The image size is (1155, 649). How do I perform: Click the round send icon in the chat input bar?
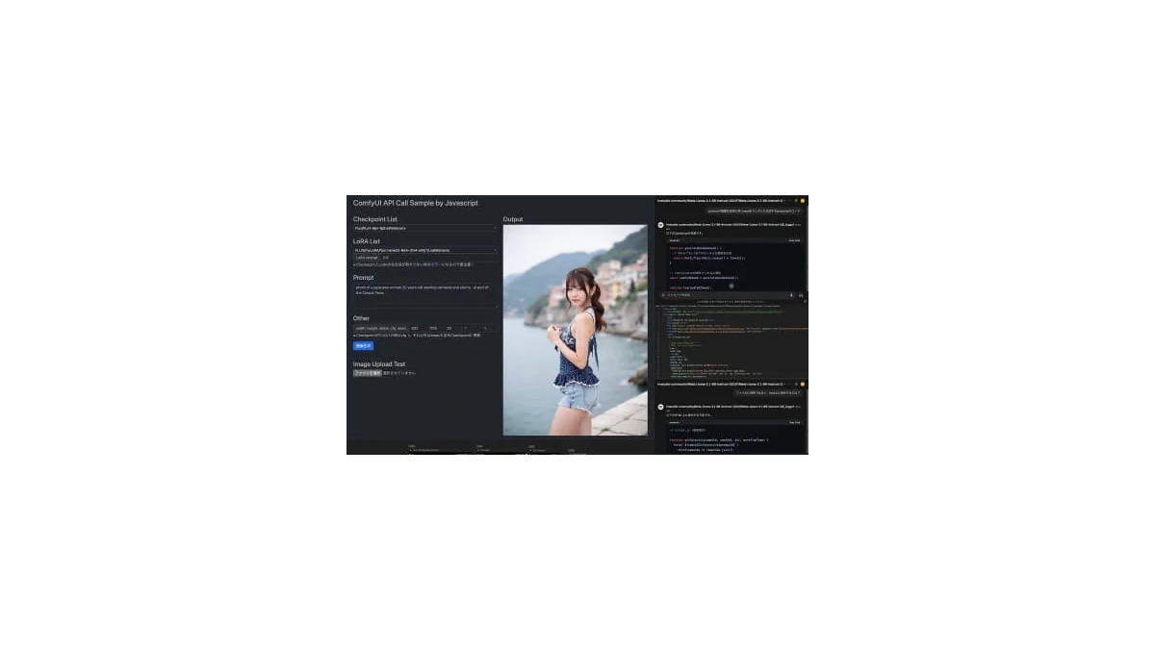[x=801, y=295]
